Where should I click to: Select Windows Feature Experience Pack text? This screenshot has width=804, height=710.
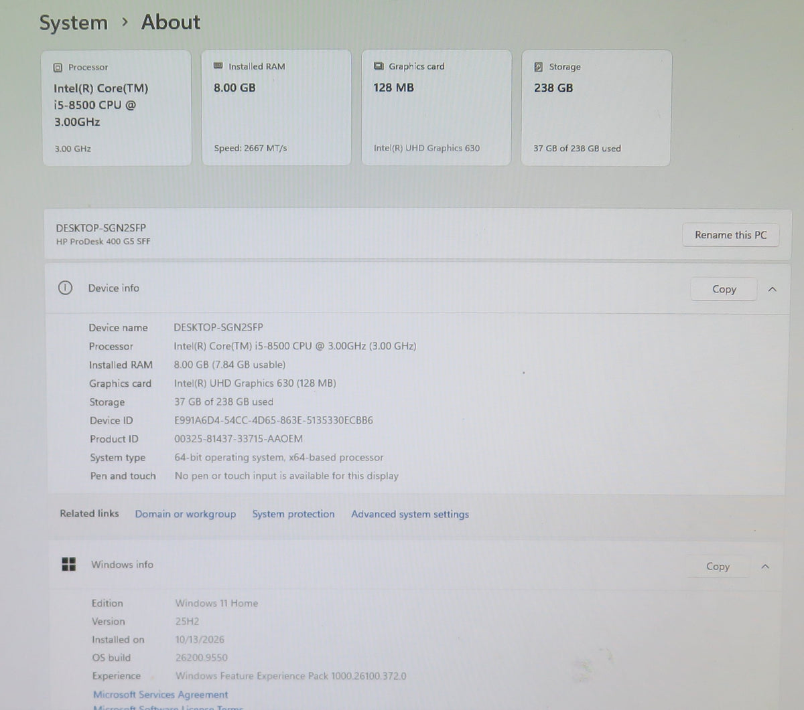(291, 676)
